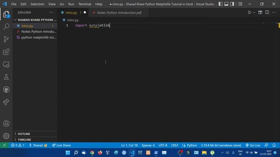Screen dimensions: 280x157
Task: Open the Windows Start button
Action: point(68,153)
